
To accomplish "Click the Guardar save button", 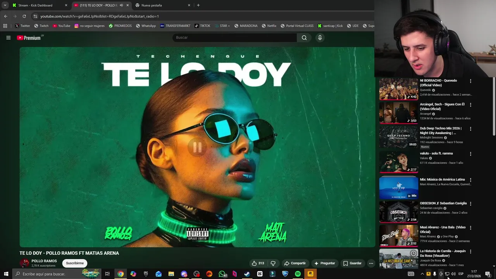I will point(353,263).
